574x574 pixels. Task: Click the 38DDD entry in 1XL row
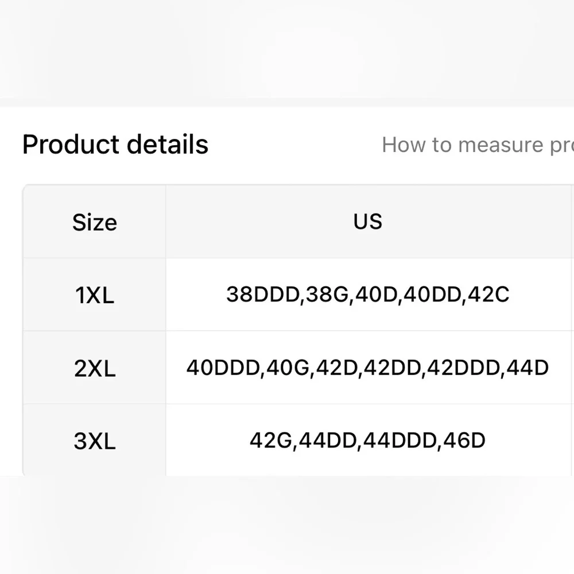(x=263, y=294)
